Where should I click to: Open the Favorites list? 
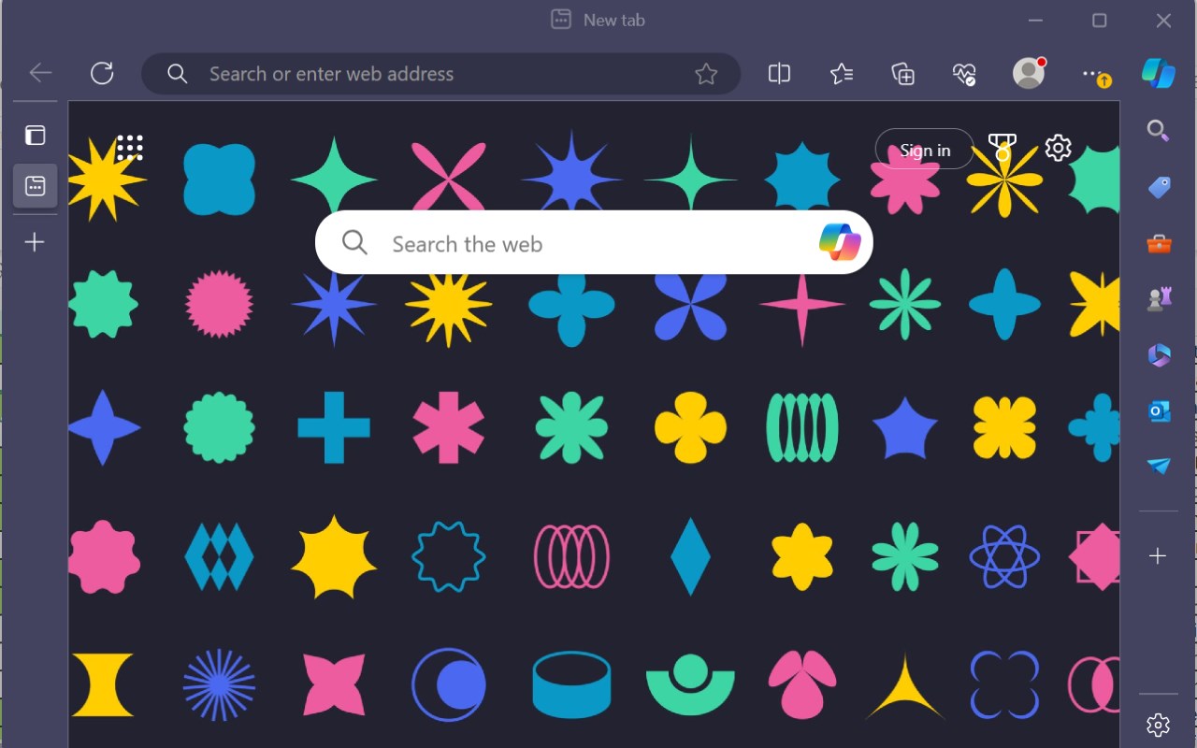(841, 73)
